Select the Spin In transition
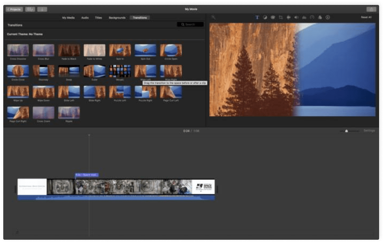 pyautogui.click(x=120, y=50)
